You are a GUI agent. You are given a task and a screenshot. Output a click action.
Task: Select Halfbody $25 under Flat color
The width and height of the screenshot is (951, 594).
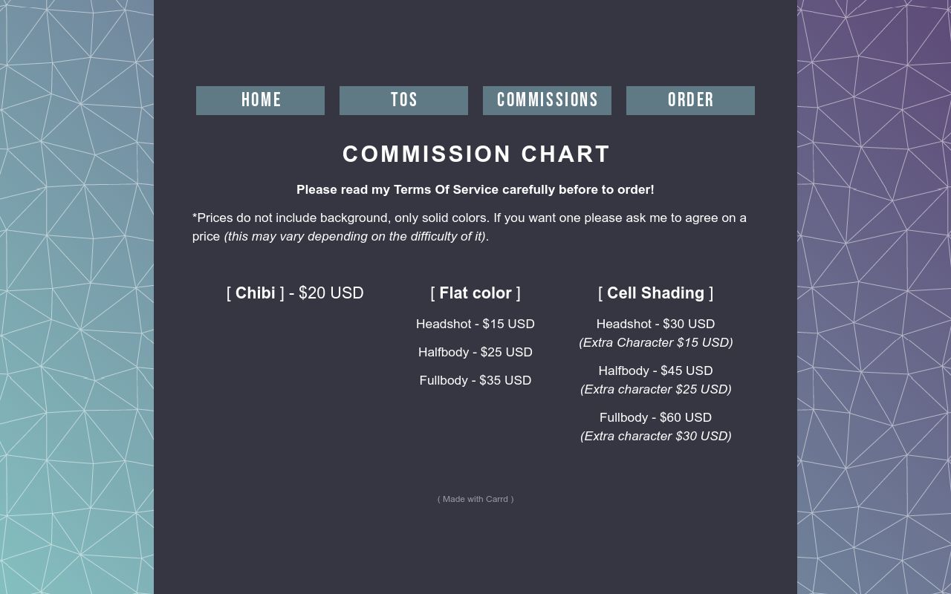(x=475, y=352)
